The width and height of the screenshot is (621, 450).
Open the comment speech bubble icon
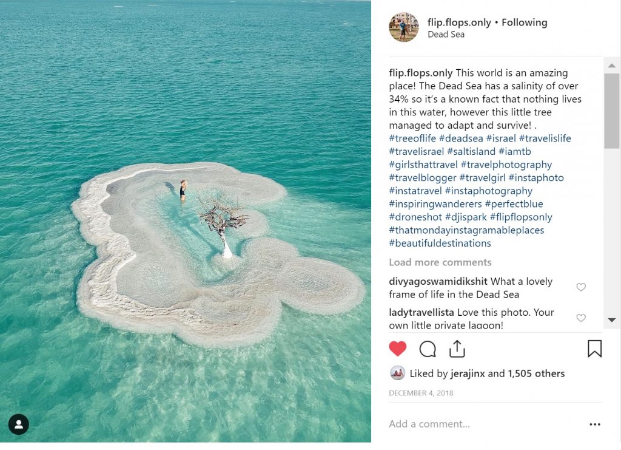pos(428,349)
